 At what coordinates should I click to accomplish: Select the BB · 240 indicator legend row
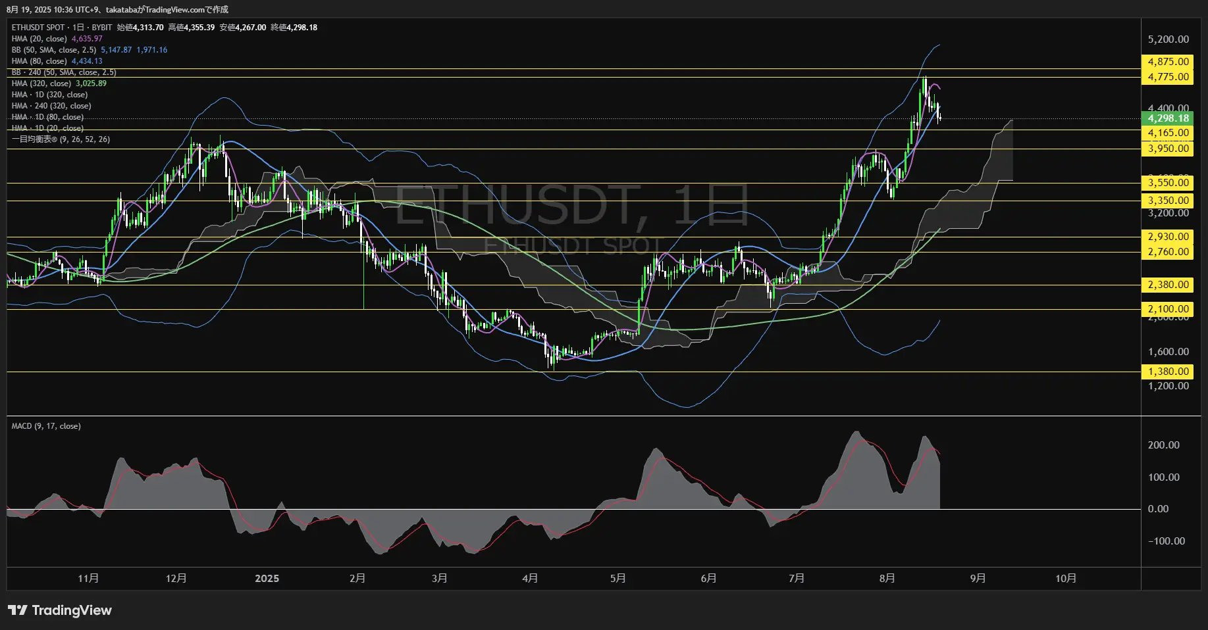(x=64, y=72)
